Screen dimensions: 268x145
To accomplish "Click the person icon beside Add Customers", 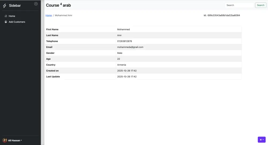I will [6, 22].
